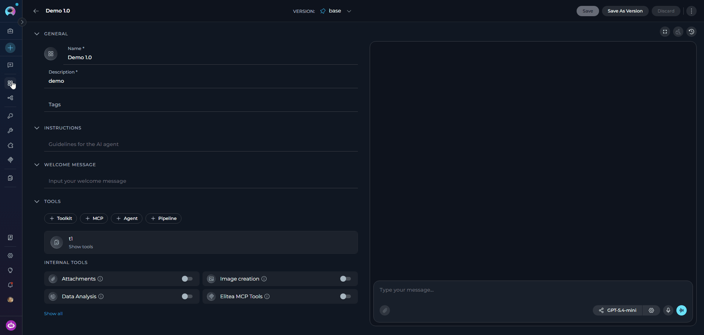Click the Data Analysis info icon
704x335 pixels.
(101, 296)
